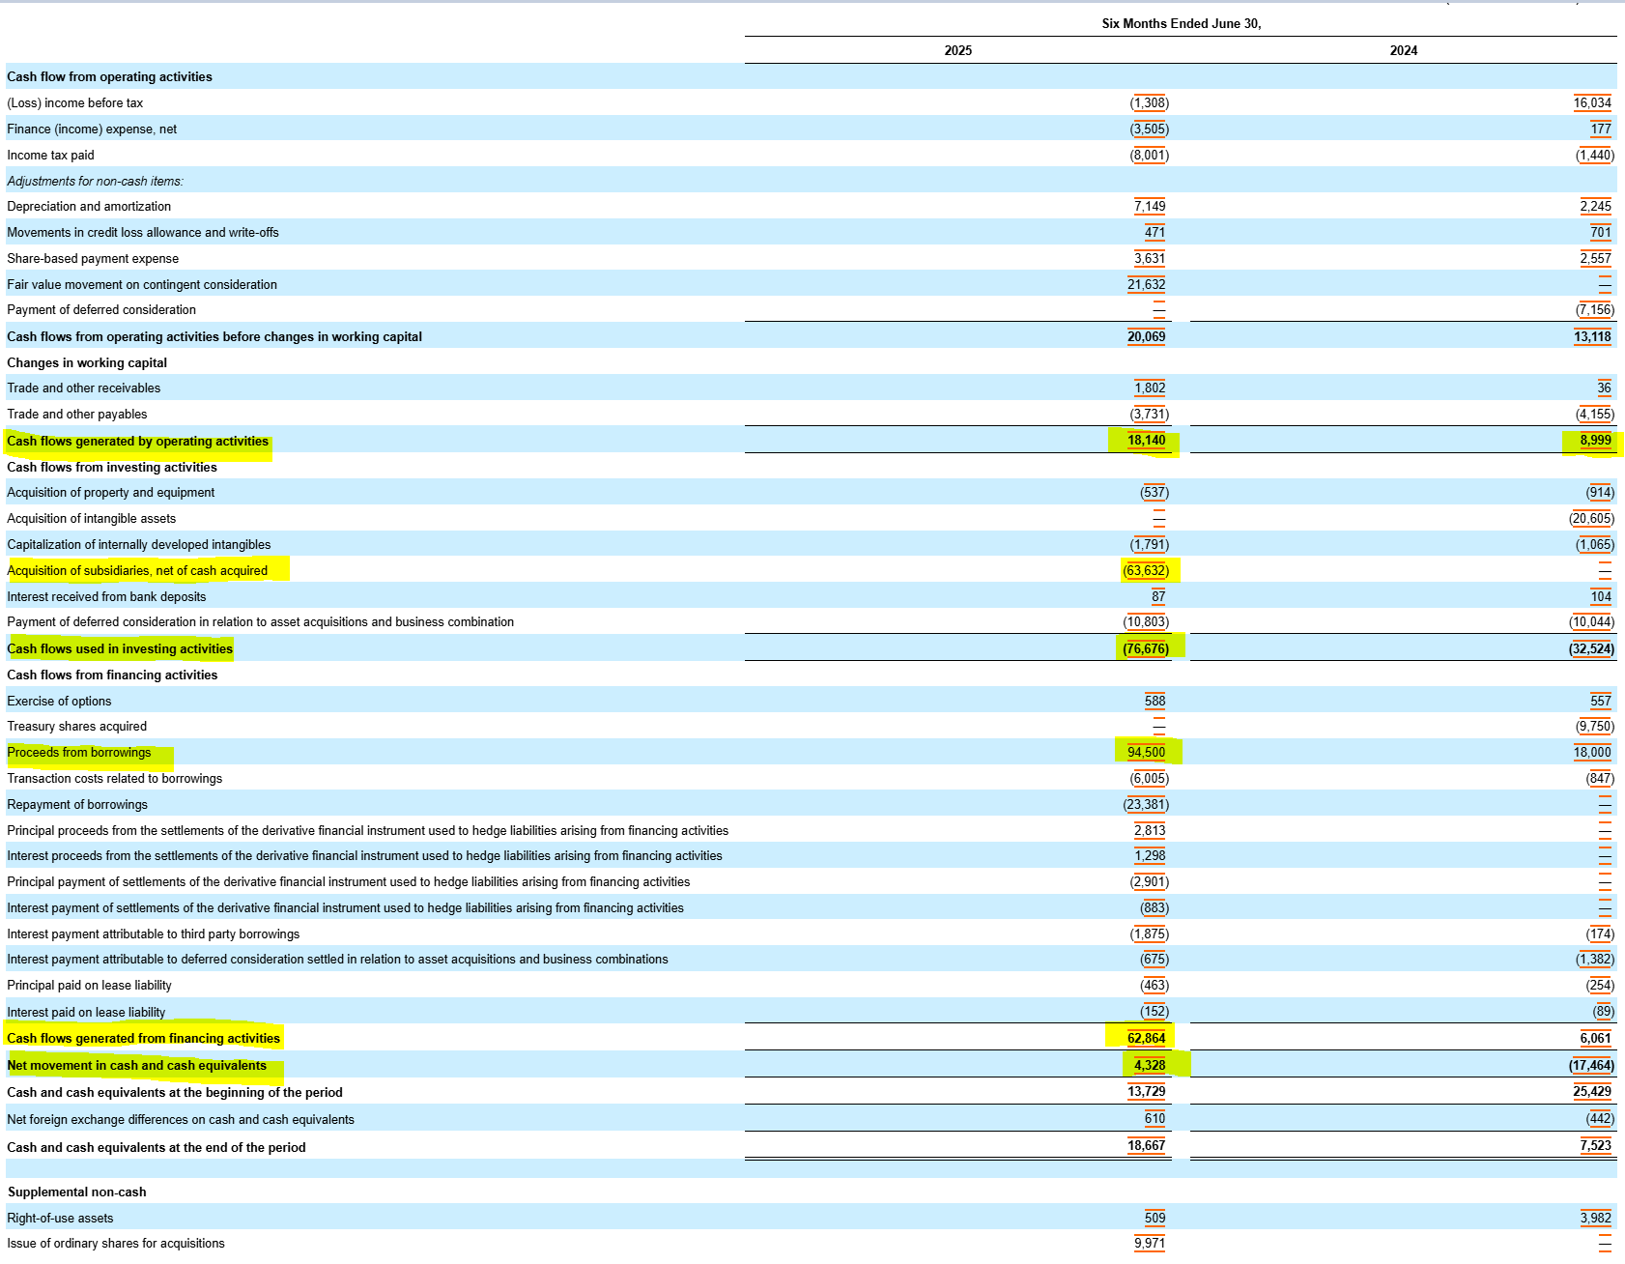
Task: Select the 2024 value 16,034
Action: 1592,103
